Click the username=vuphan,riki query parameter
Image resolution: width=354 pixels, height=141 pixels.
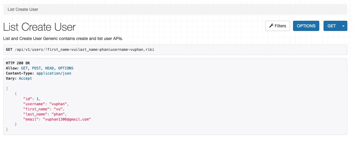click(132, 50)
